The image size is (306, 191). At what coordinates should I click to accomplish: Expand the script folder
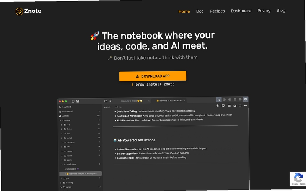point(62,138)
